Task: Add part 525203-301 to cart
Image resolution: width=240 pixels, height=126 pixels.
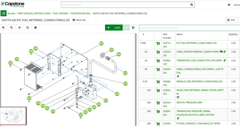Action: point(158,70)
